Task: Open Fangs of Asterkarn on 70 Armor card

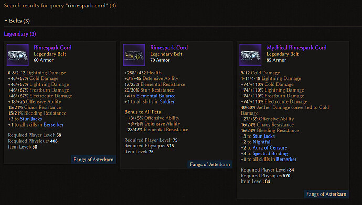Action: coord(210,164)
